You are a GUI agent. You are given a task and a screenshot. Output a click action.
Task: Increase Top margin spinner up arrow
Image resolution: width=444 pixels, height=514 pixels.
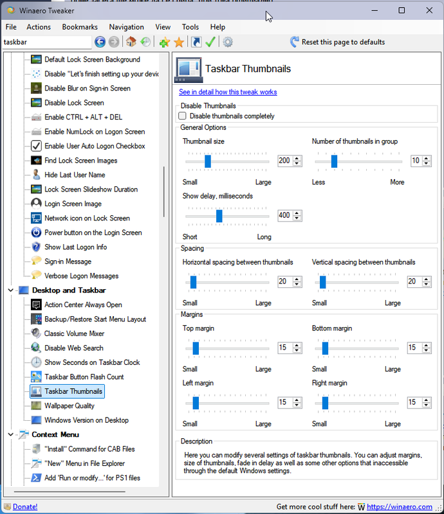[x=297, y=345]
